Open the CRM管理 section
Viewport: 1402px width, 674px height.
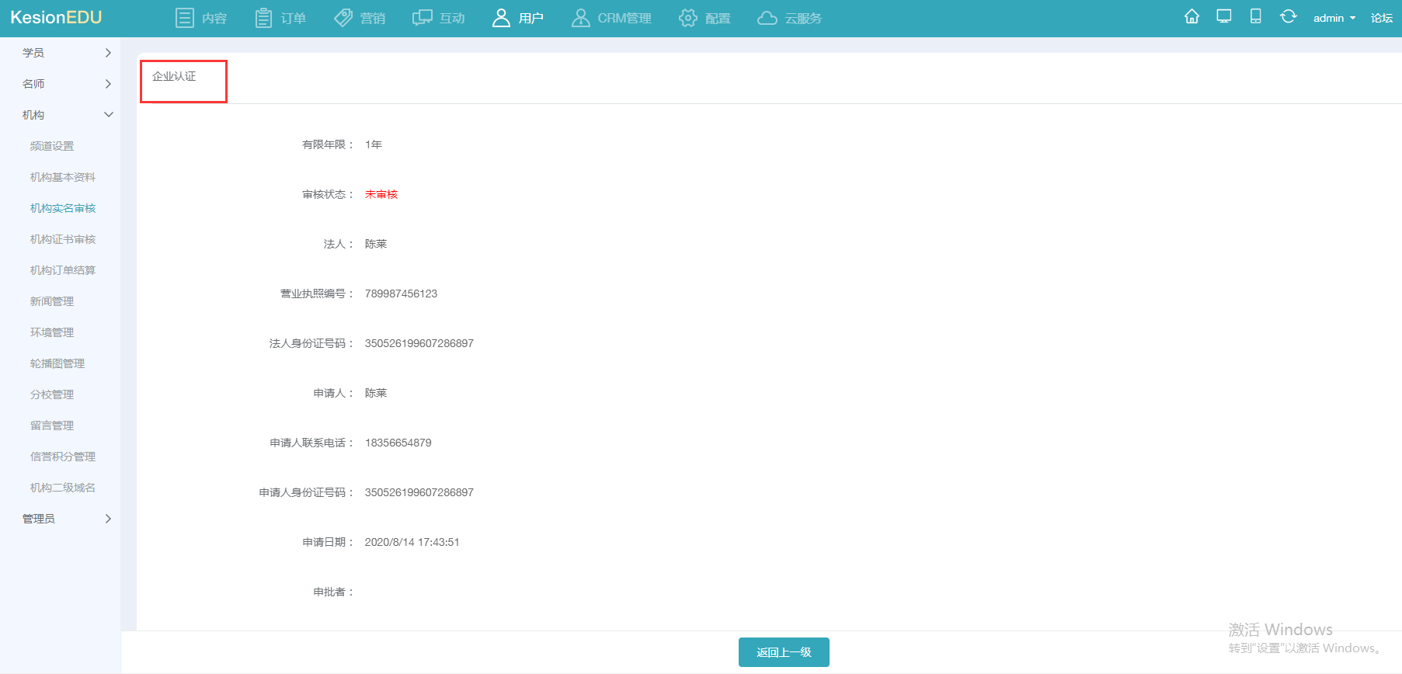(611, 18)
